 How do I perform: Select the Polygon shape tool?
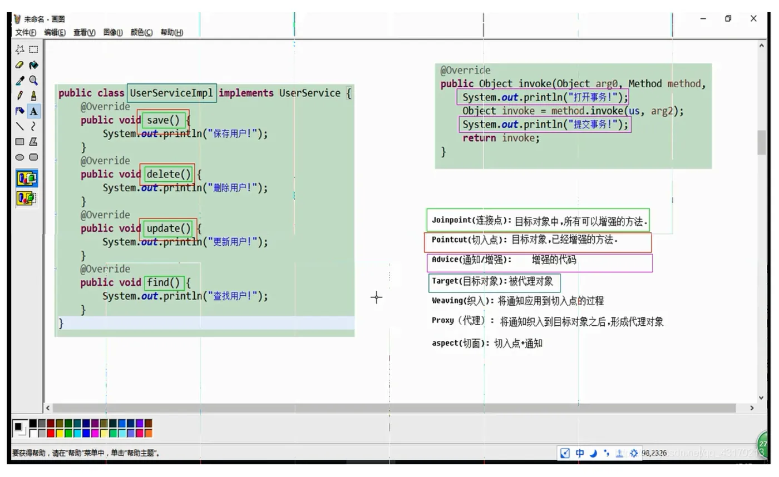[x=33, y=142]
